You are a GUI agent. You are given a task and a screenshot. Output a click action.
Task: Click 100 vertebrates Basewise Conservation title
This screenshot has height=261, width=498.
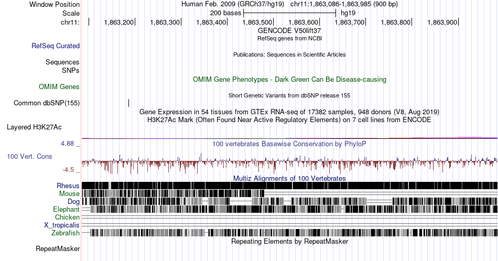pos(289,144)
